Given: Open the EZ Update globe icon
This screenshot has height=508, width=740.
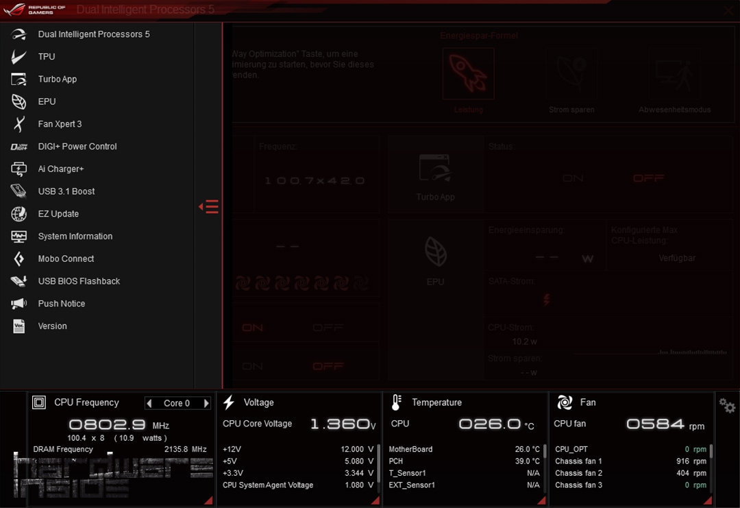Looking at the screenshot, I should (x=19, y=214).
